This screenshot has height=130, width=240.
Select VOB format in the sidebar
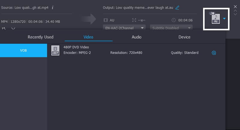[23, 50]
